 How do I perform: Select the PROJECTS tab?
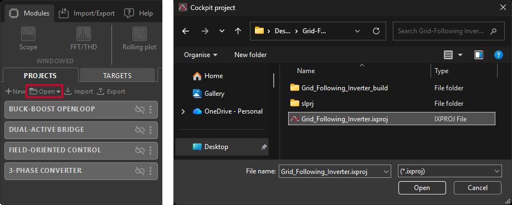40,76
